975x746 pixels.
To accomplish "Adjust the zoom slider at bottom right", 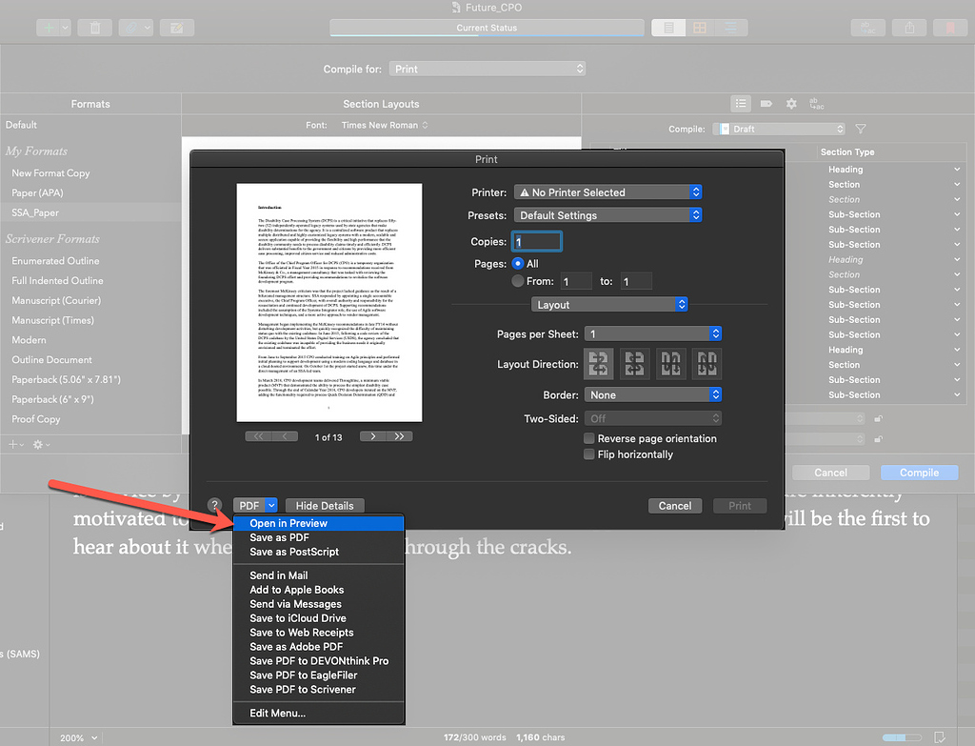I will pos(903,736).
